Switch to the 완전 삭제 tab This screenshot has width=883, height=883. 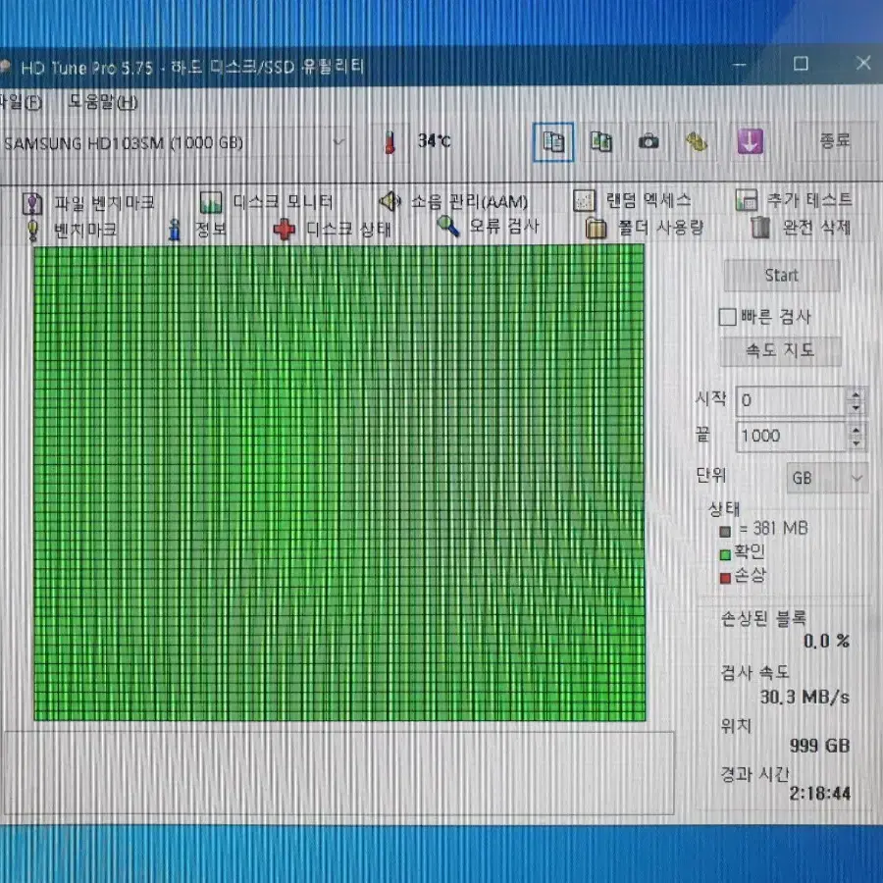click(x=801, y=228)
